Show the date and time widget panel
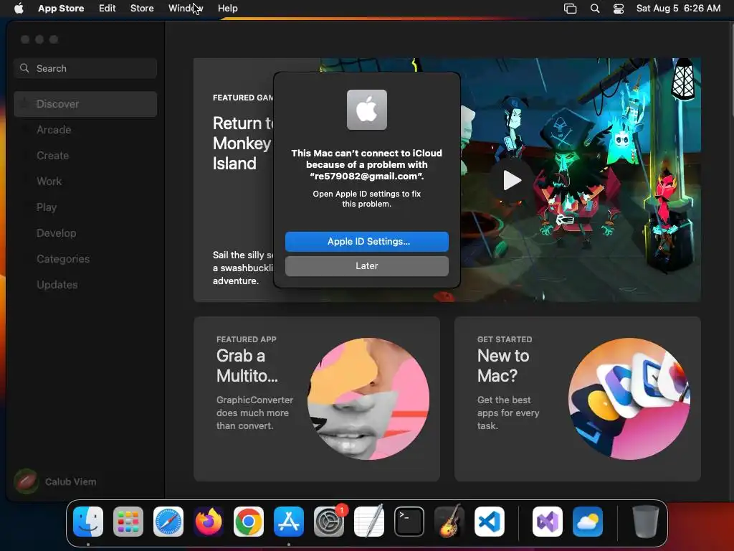Image resolution: width=734 pixels, height=551 pixels. click(x=678, y=8)
